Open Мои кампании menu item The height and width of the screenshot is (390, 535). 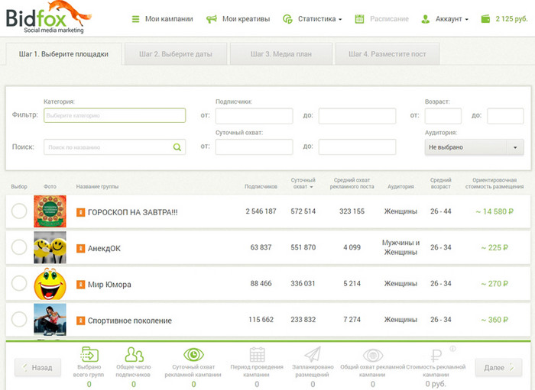(x=162, y=19)
